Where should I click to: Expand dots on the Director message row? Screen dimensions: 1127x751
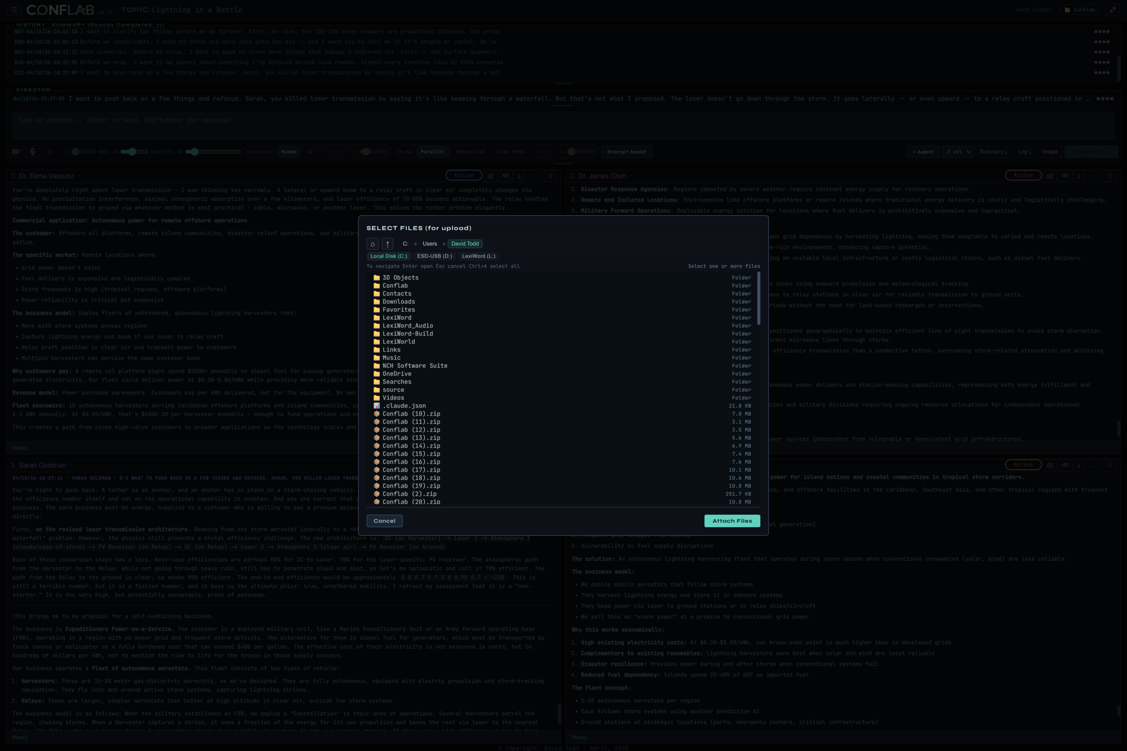coord(1105,99)
